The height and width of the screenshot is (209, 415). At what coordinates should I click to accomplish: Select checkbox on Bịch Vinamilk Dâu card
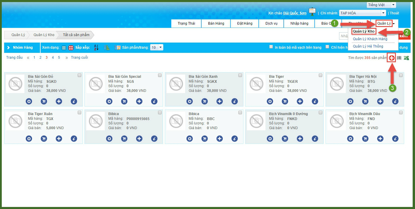(401, 113)
